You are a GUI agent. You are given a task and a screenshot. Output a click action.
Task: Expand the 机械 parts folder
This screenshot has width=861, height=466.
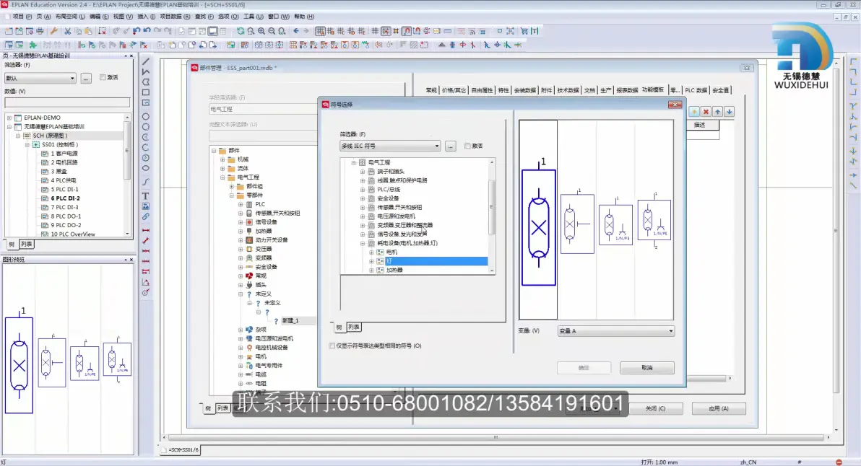click(x=222, y=159)
